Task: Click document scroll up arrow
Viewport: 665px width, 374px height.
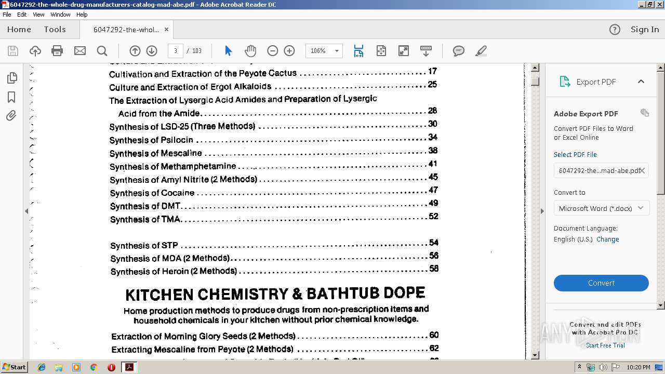Action: click(x=535, y=68)
